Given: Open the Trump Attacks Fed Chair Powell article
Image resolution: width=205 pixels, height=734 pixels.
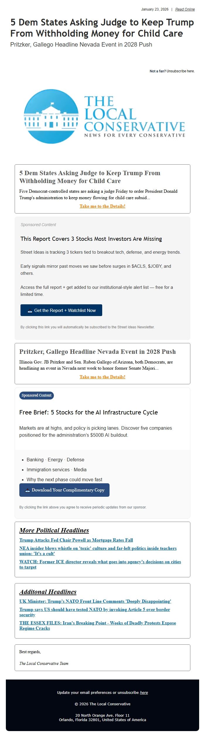Looking at the screenshot, I should pyautogui.click(x=76, y=540).
